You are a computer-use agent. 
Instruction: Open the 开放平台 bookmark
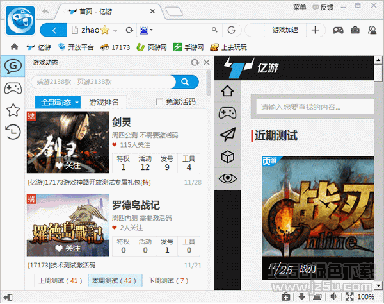pos(76,47)
